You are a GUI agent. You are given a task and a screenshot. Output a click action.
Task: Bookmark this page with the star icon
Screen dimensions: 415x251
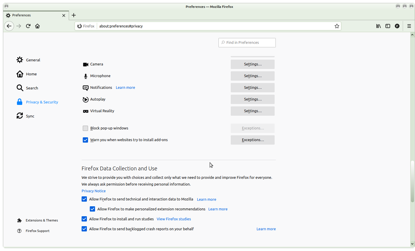click(337, 26)
